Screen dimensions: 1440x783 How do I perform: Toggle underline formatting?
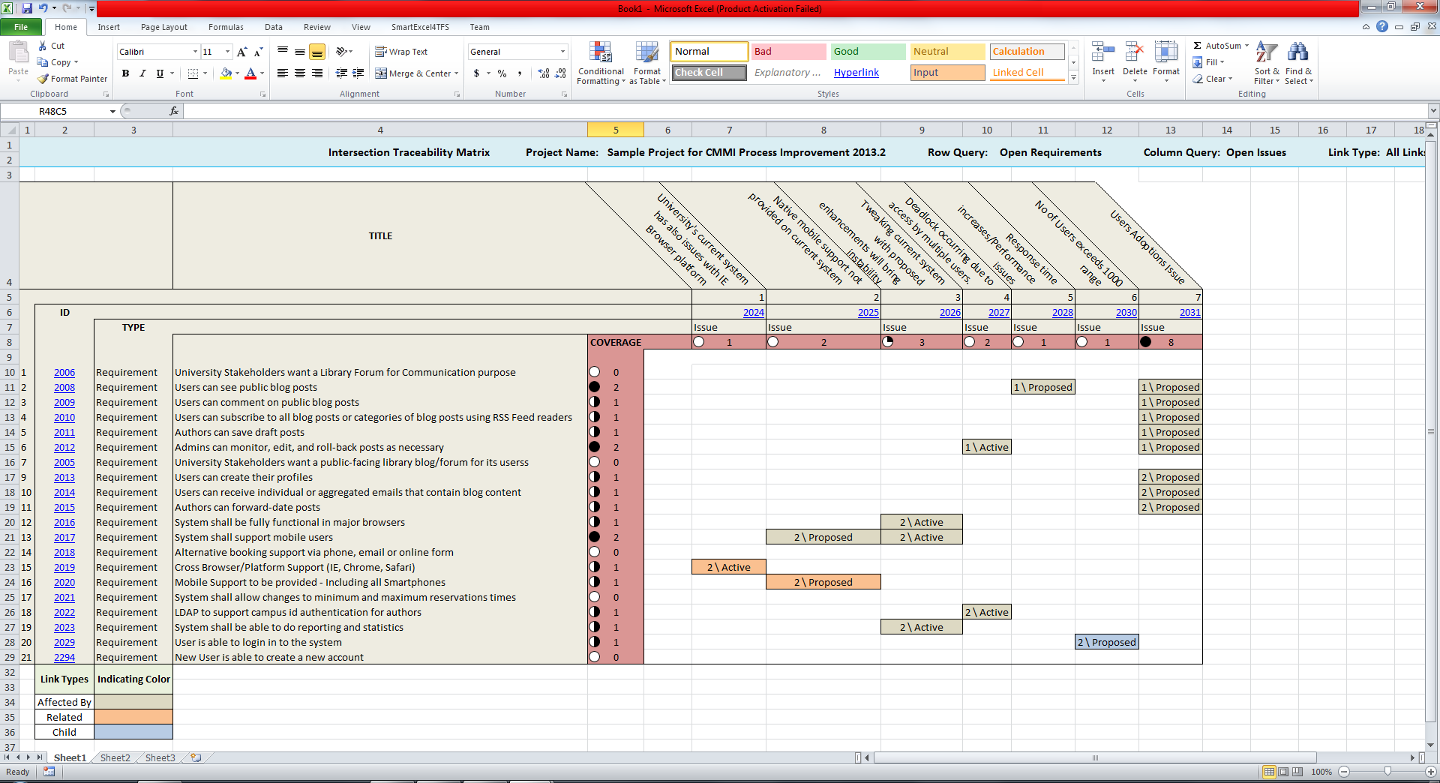(159, 73)
